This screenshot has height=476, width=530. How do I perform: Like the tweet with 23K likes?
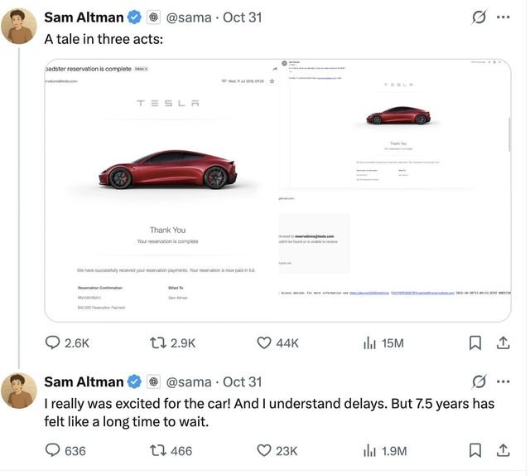pyautogui.click(x=265, y=450)
